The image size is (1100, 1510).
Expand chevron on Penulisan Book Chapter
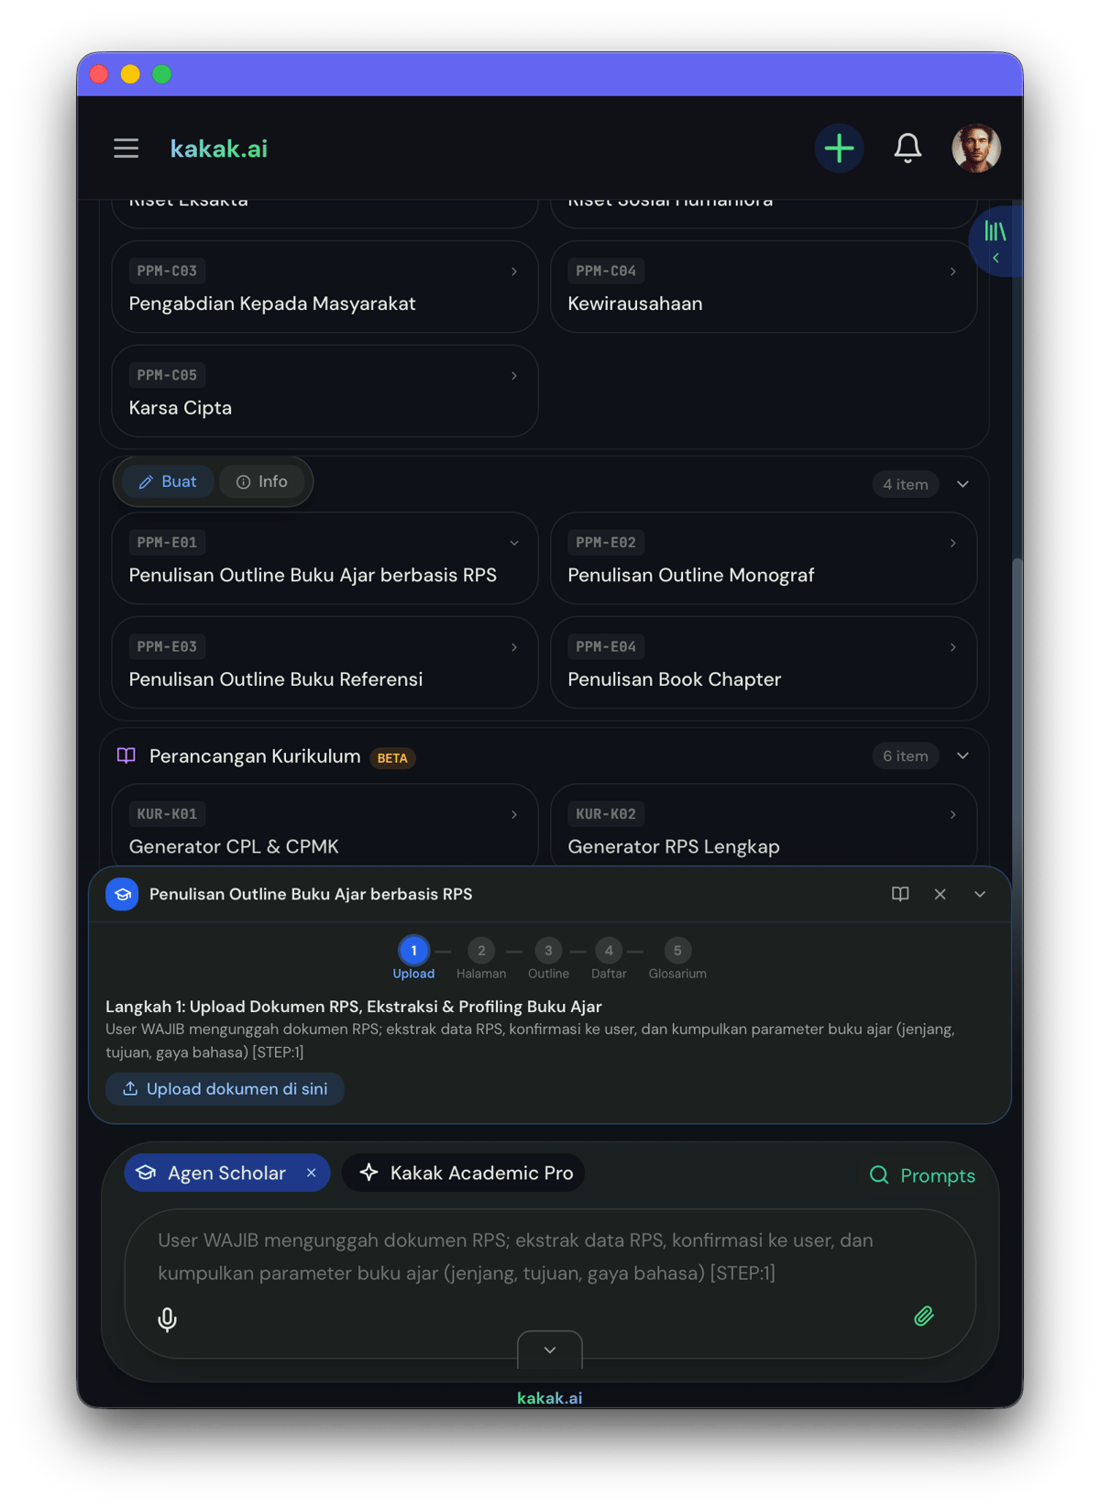(953, 647)
